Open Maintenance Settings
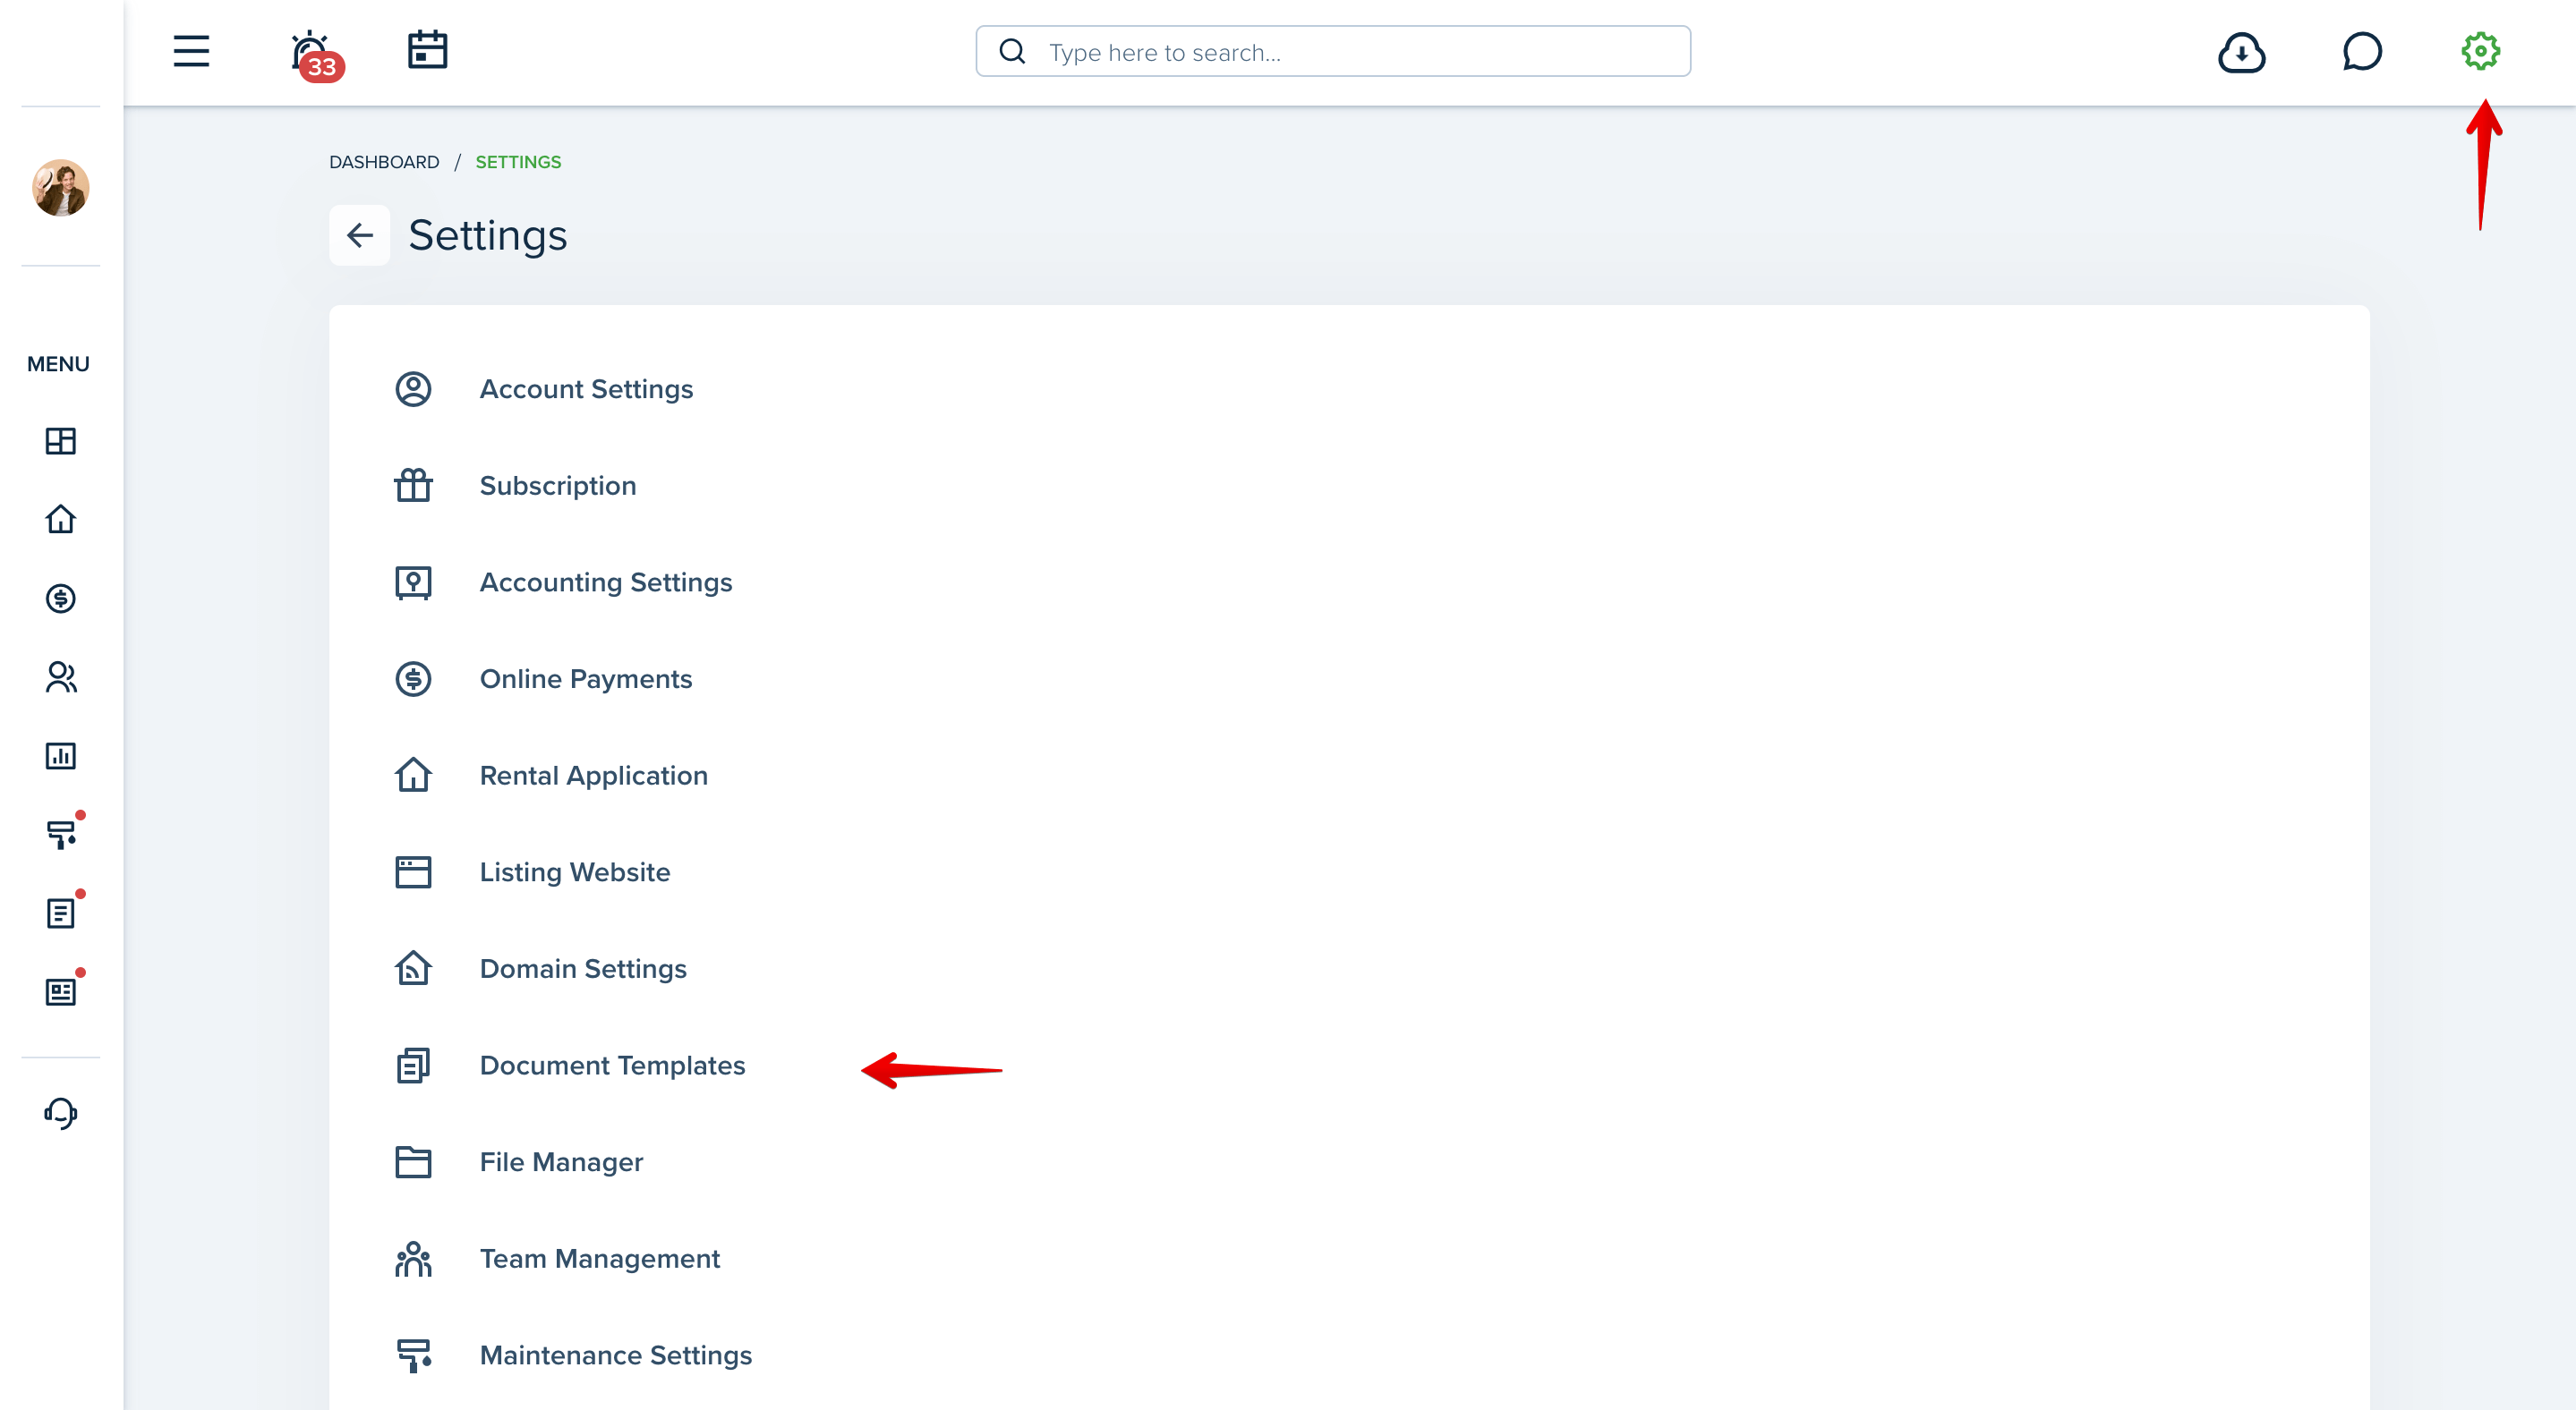Viewport: 2576px width, 1410px height. (x=616, y=1355)
